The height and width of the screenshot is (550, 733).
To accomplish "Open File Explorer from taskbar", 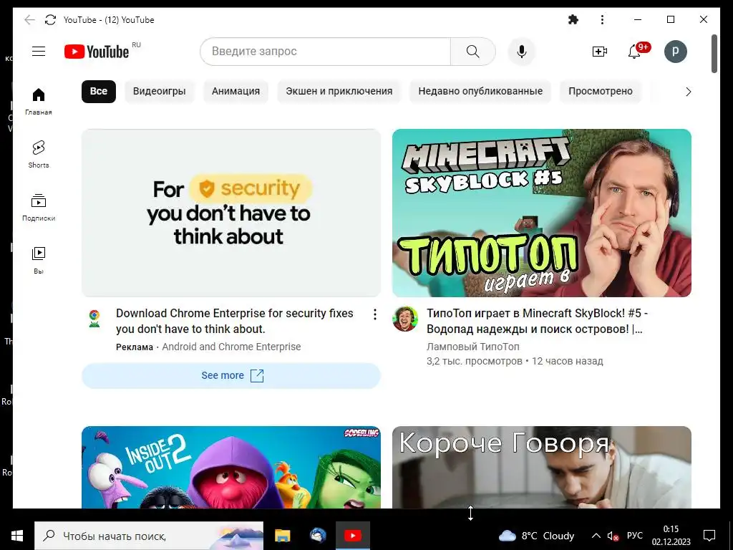I will pyautogui.click(x=282, y=536).
